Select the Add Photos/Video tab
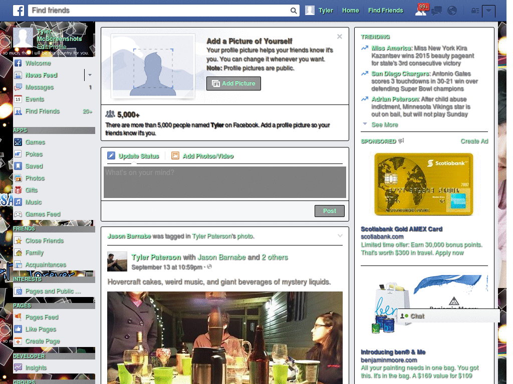 pyautogui.click(x=202, y=156)
